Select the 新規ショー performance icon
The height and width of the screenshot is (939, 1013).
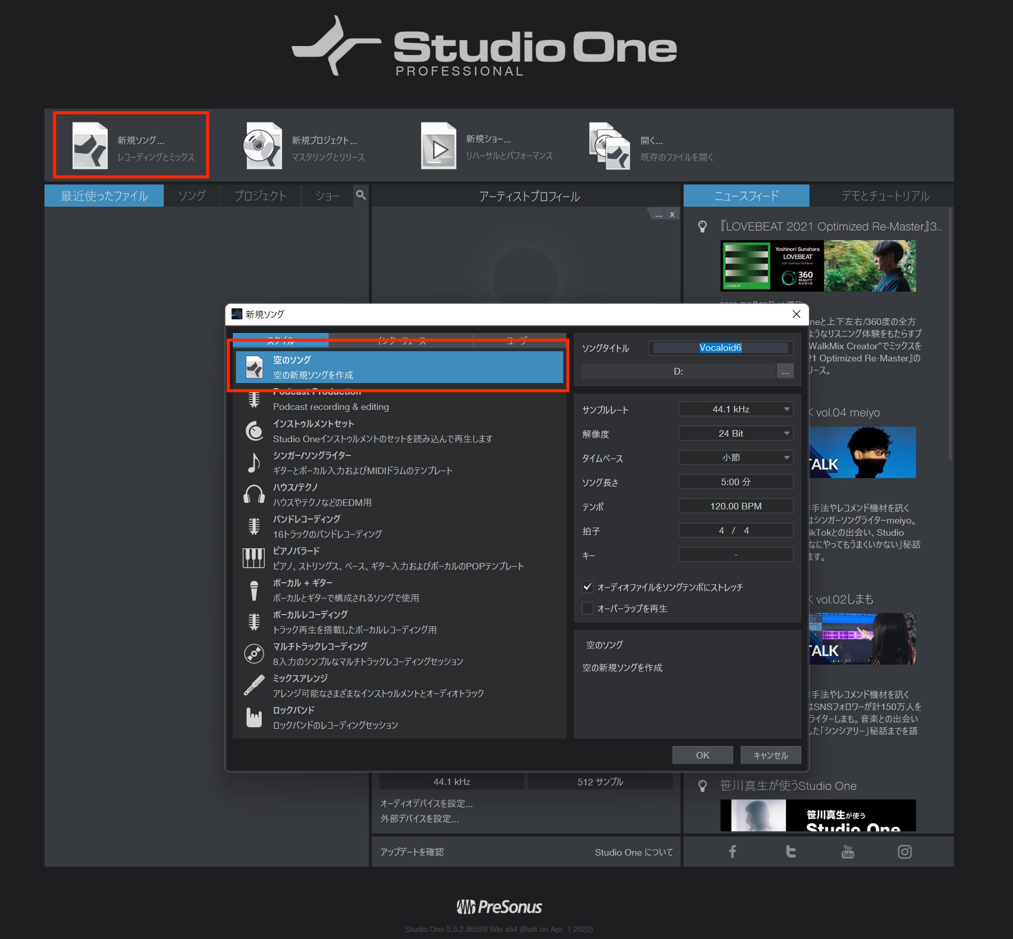click(438, 148)
